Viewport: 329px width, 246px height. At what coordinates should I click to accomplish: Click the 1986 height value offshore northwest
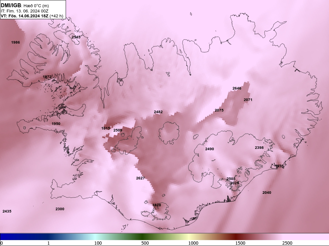click(x=15, y=42)
